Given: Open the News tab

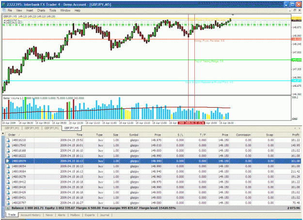Looking at the screenshot, I should 49,215.
